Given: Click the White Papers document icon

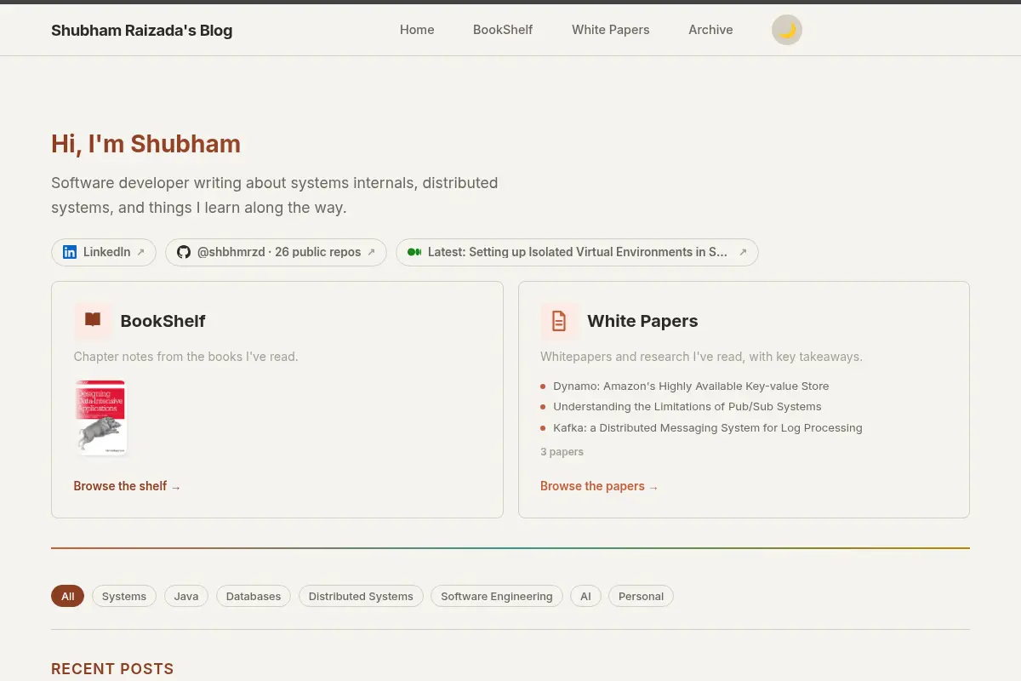Looking at the screenshot, I should [559, 321].
